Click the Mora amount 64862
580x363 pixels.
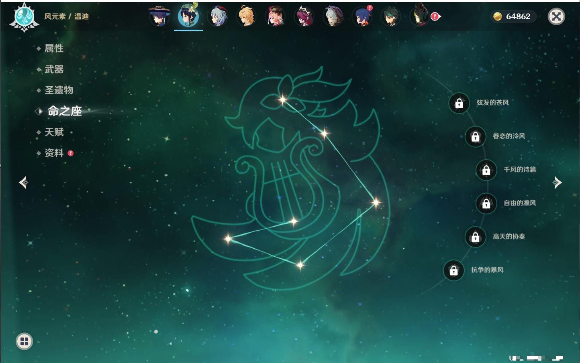pyautogui.click(x=518, y=16)
